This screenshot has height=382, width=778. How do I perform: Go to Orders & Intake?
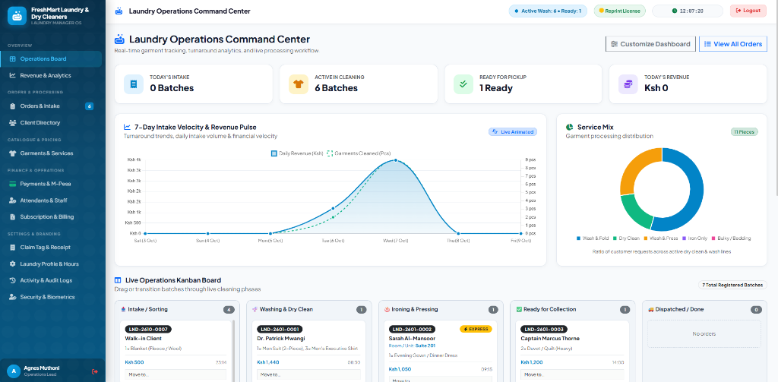tap(51, 106)
